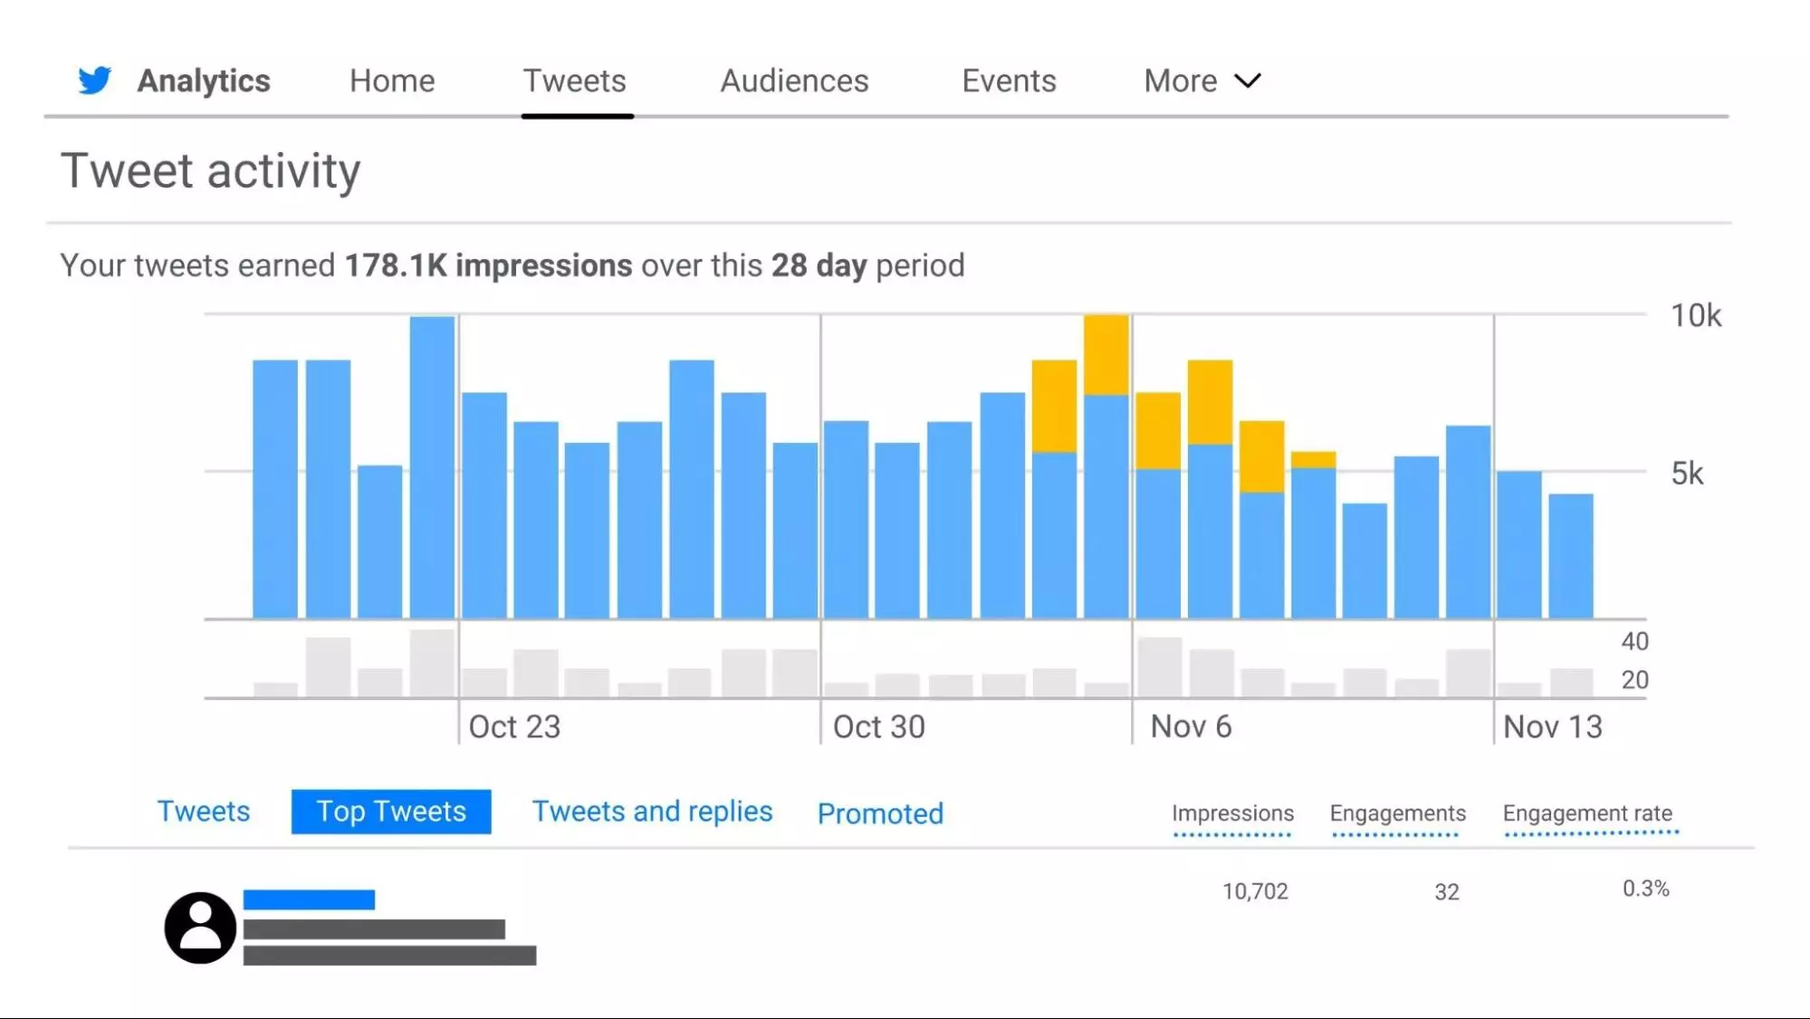Viewport: 1810px width, 1019px height.
Task: Expand the More navigation menu
Action: (x=1201, y=81)
